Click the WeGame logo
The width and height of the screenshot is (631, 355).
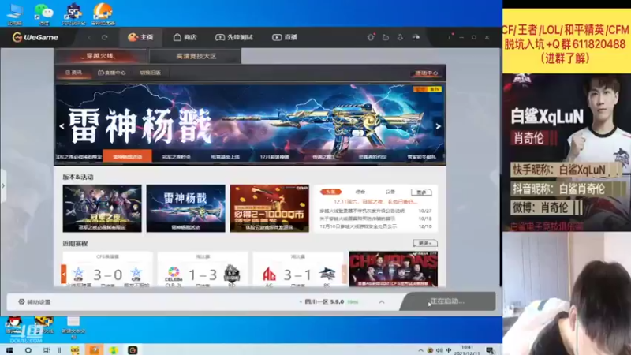35,37
